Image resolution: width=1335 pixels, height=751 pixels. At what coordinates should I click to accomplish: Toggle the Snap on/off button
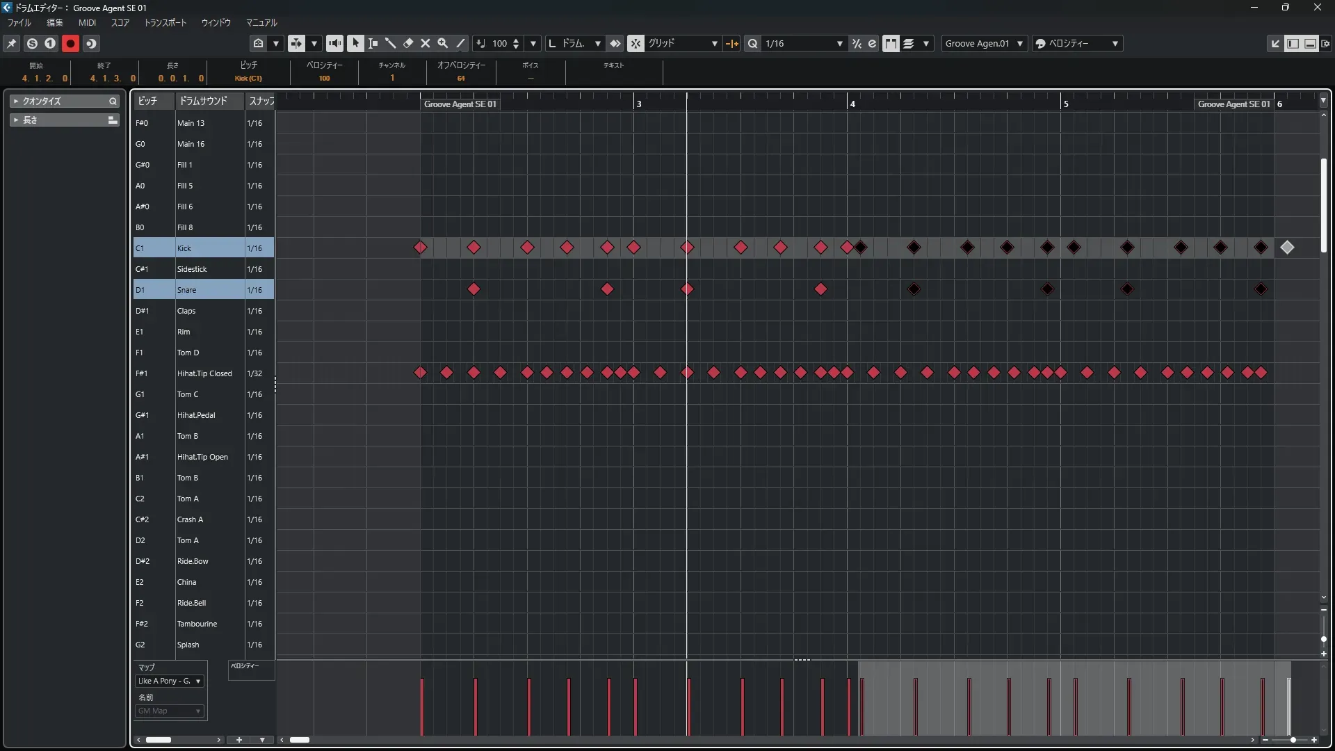pos(636,43)
